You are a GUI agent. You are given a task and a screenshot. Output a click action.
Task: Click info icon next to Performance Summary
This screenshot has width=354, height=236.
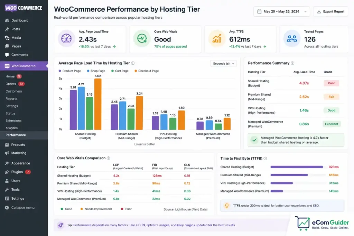(x=292, y=63)
